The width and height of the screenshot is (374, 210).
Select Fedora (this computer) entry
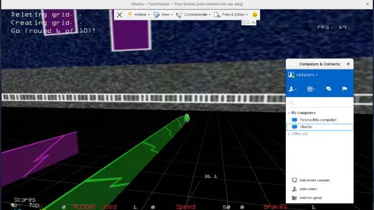click(319, 120)
